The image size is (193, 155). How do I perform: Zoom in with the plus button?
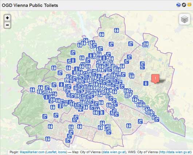(x=7, y=18)
